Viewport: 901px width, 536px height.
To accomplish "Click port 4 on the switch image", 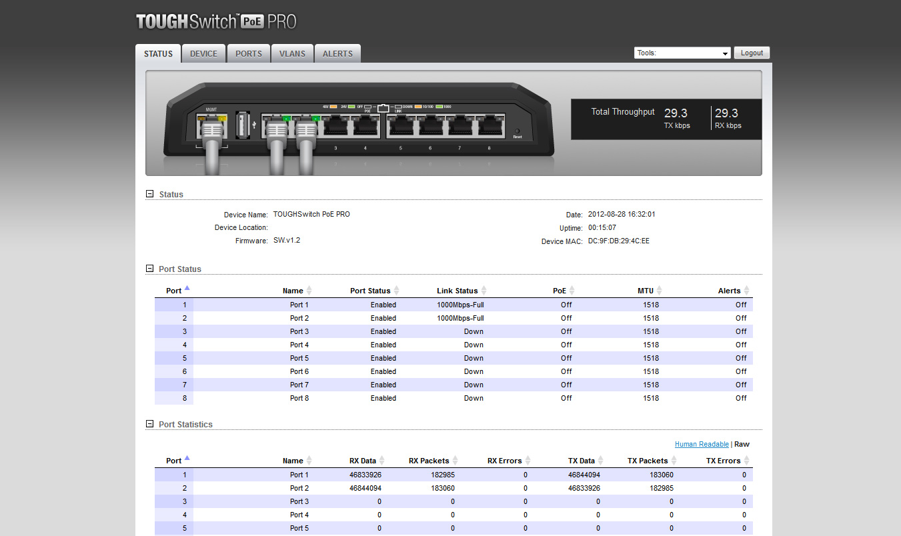I will pyautogui.click(x=365, y=126).
